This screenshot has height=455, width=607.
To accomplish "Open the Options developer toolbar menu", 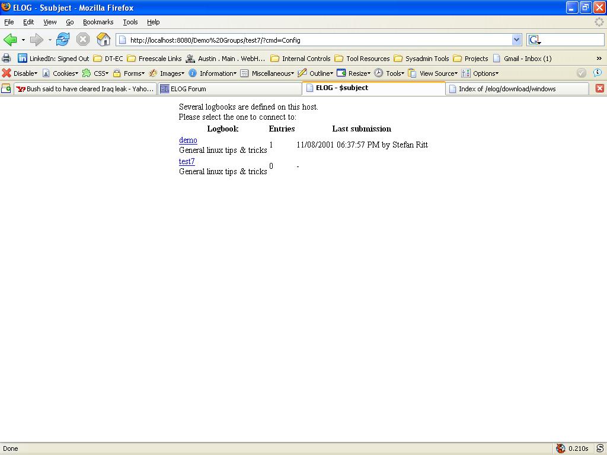I will (x=480, y=73).
